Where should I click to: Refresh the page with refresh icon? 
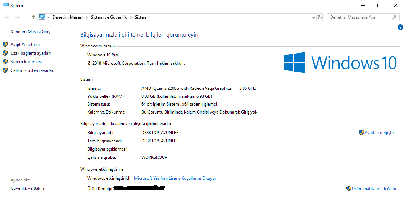pos(320,17)
